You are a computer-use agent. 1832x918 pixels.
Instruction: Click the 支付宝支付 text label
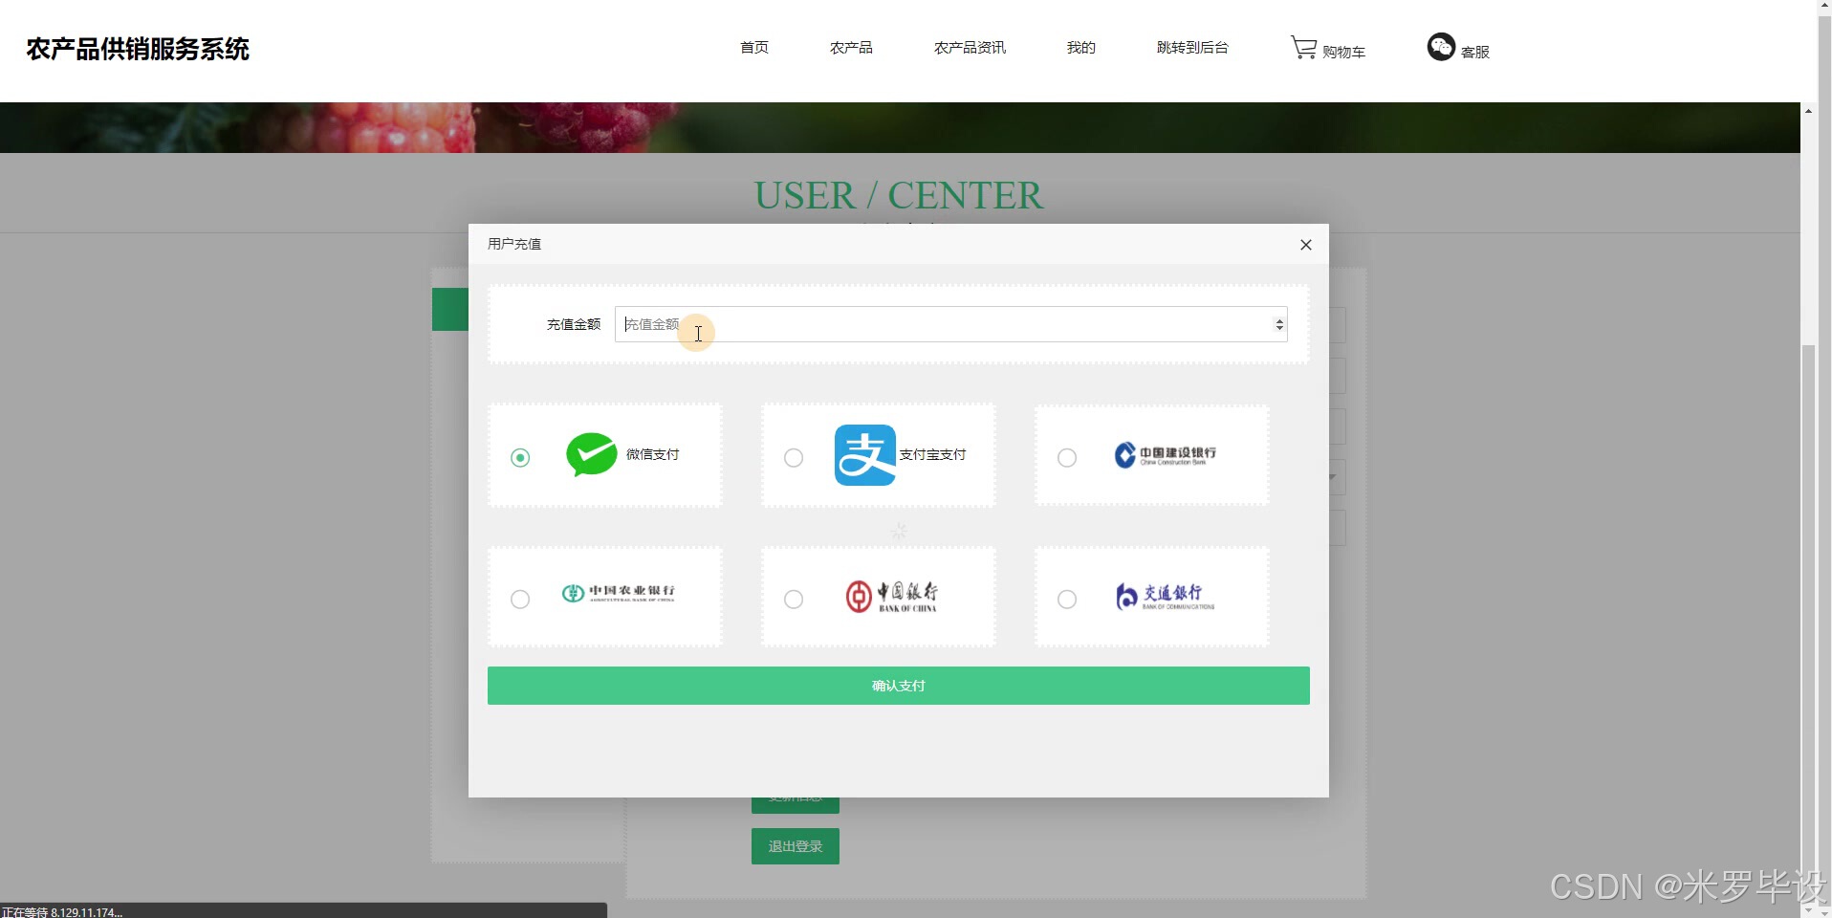933,454
